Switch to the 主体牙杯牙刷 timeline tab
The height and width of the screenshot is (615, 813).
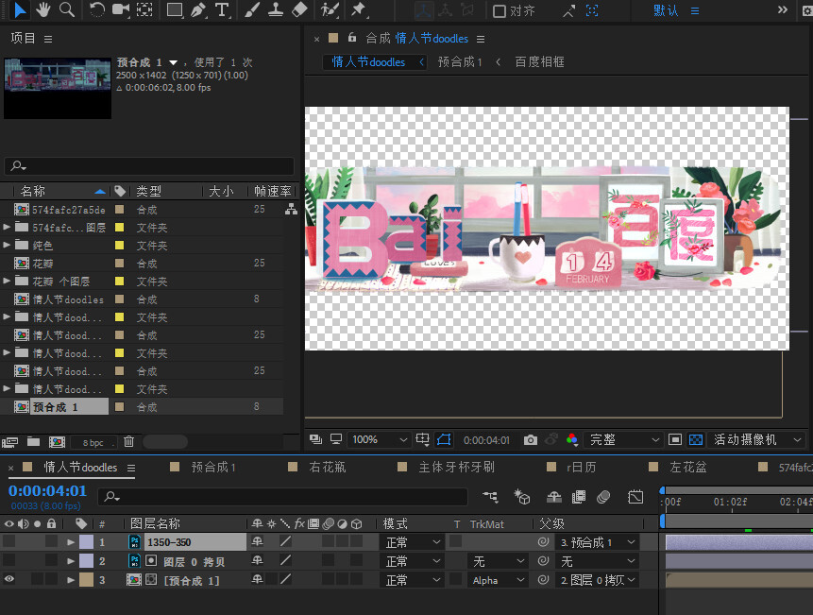456,468
